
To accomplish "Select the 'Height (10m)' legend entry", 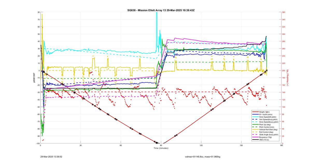I will click(264, 112).
